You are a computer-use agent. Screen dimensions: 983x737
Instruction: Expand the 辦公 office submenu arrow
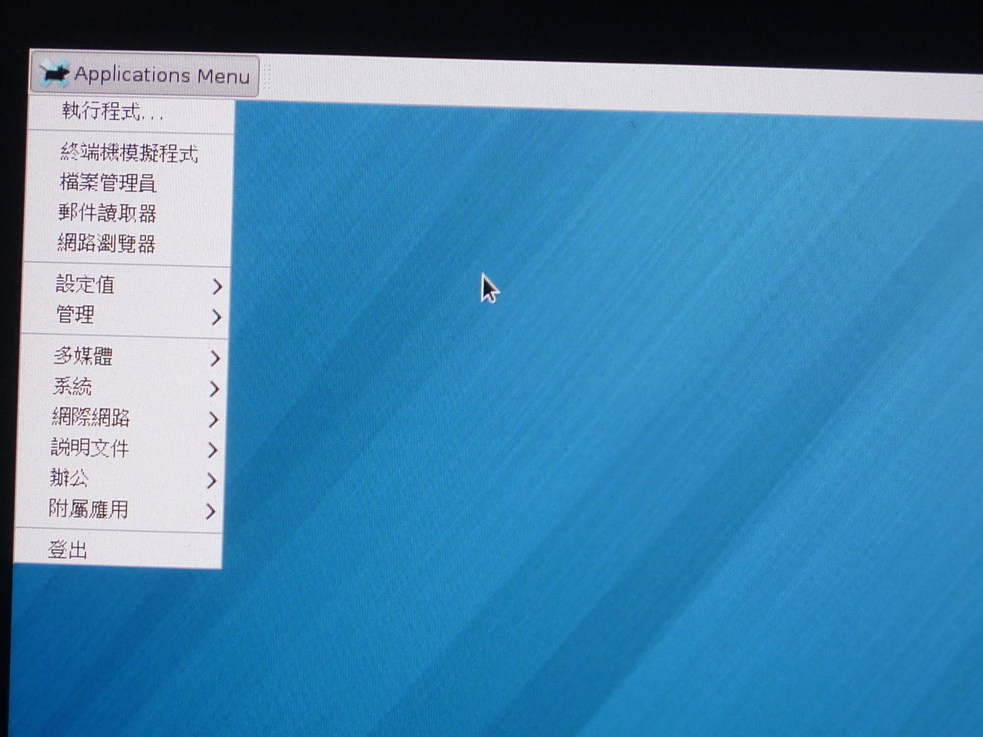(x=211, y=481)
